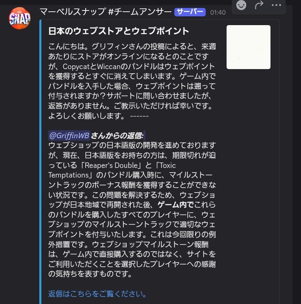Click the Reaper's Double bundle name
The image size is (301, 304).
pyautogui.click(x=111, y=165)
